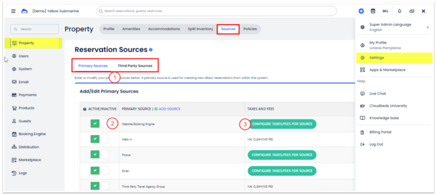Click the blue plus create icon
This screenshot has width=436, height=194.
pyautogui.click(x=361, y=11)
